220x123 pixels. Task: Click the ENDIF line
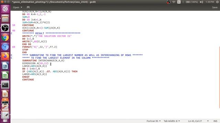(26, 77)
